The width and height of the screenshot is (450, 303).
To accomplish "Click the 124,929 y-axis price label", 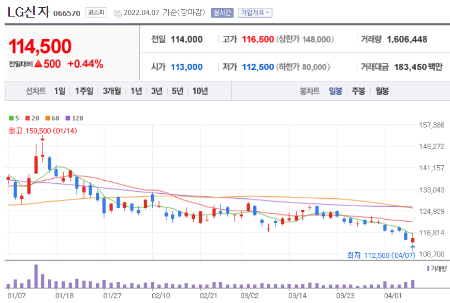I will [x=431, y=211].
